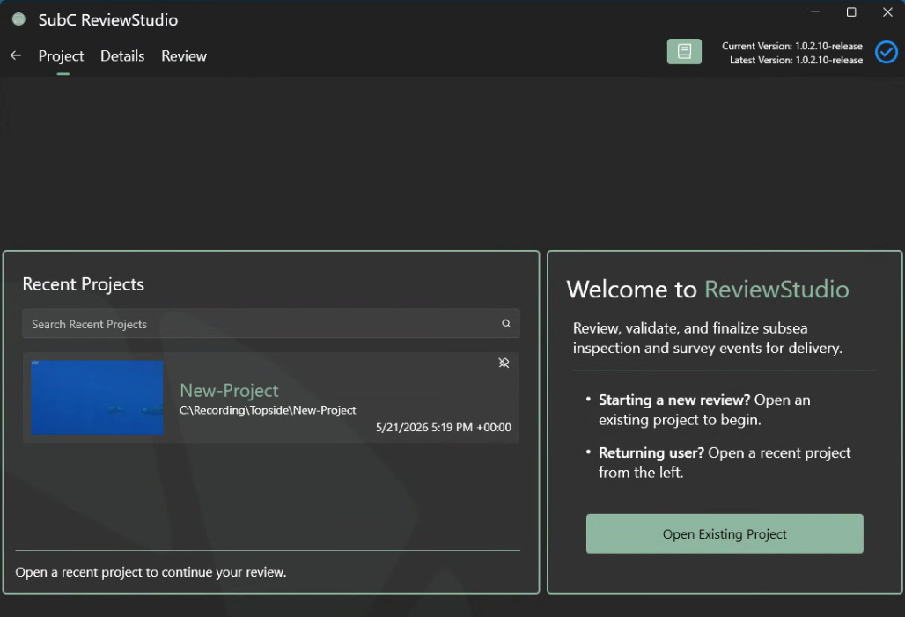Click path C:\Recording\Topside\New-Project
Screen dimensions: 905x617
click(268, 410)
